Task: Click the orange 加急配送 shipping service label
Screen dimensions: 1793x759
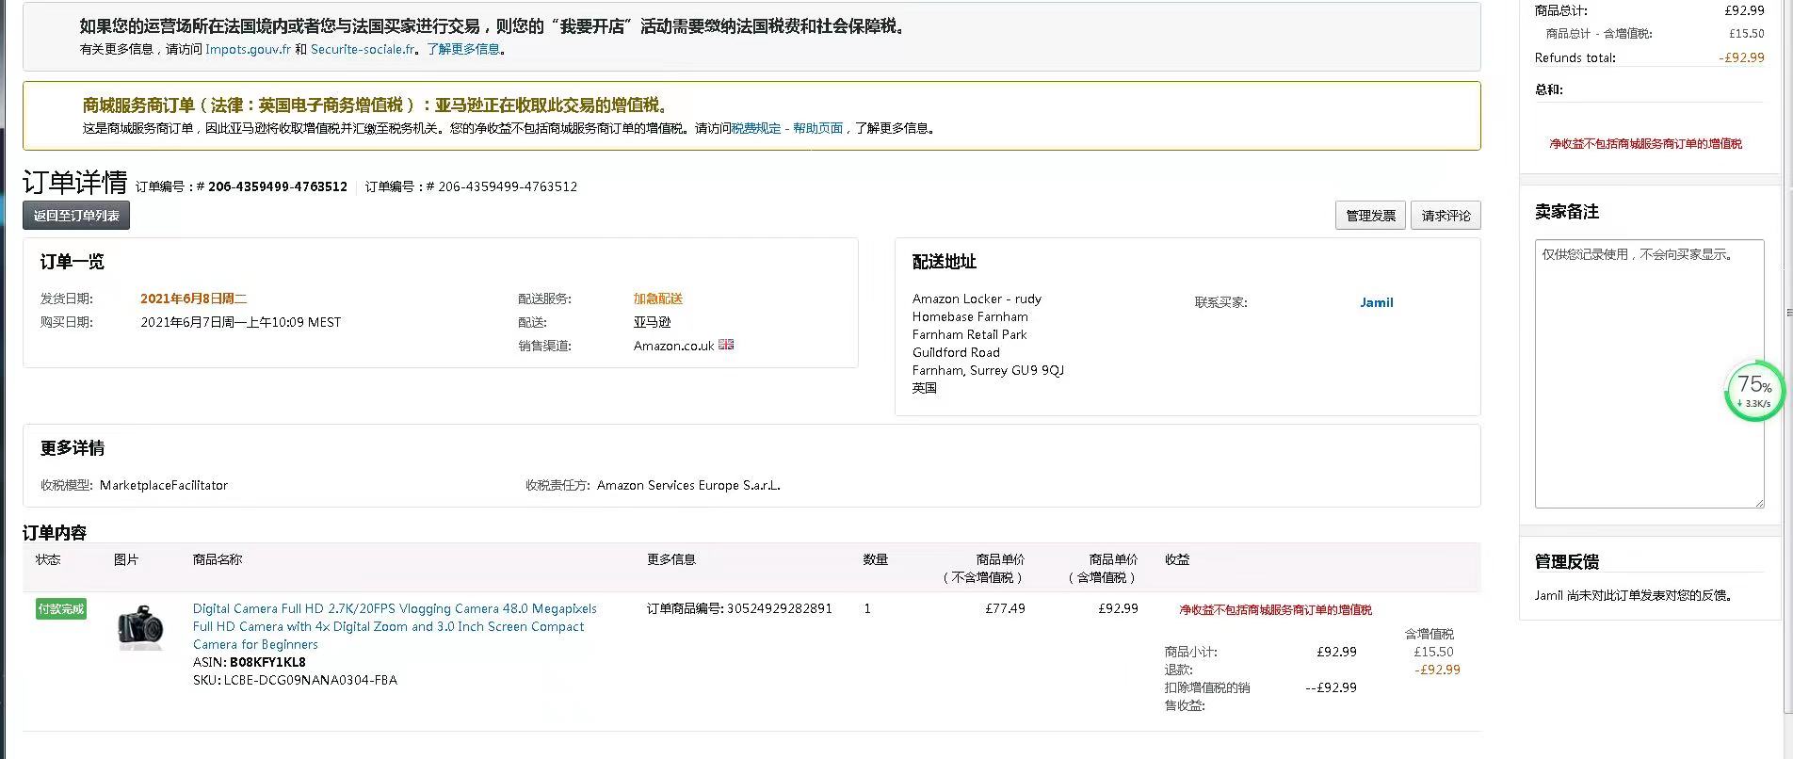Action: [657, 299]
